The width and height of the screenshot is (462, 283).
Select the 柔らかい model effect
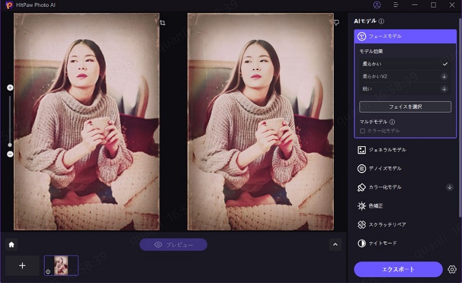click(x=404, y=64)
